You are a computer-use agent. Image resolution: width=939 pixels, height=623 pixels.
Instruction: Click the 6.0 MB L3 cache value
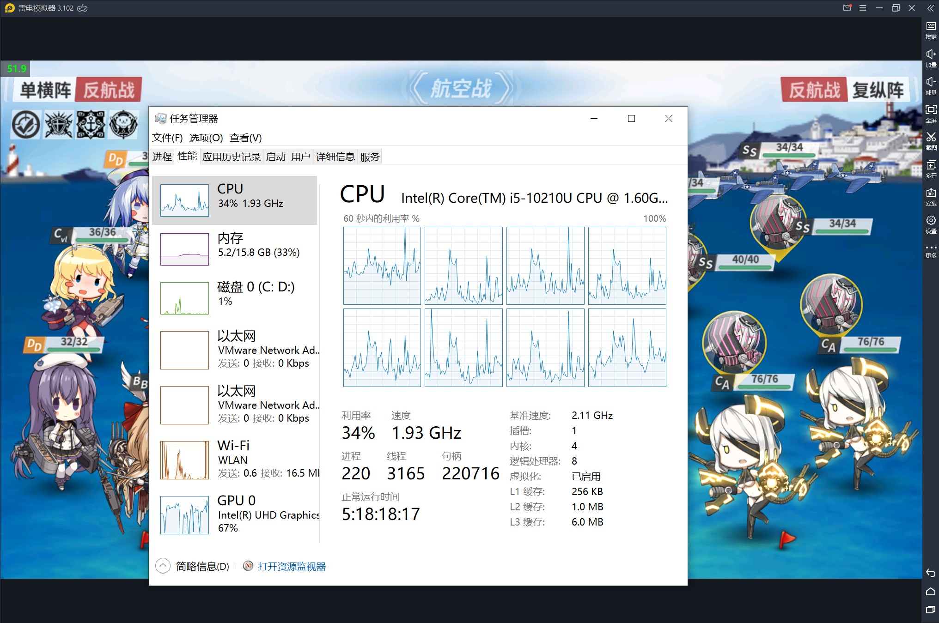587,522
